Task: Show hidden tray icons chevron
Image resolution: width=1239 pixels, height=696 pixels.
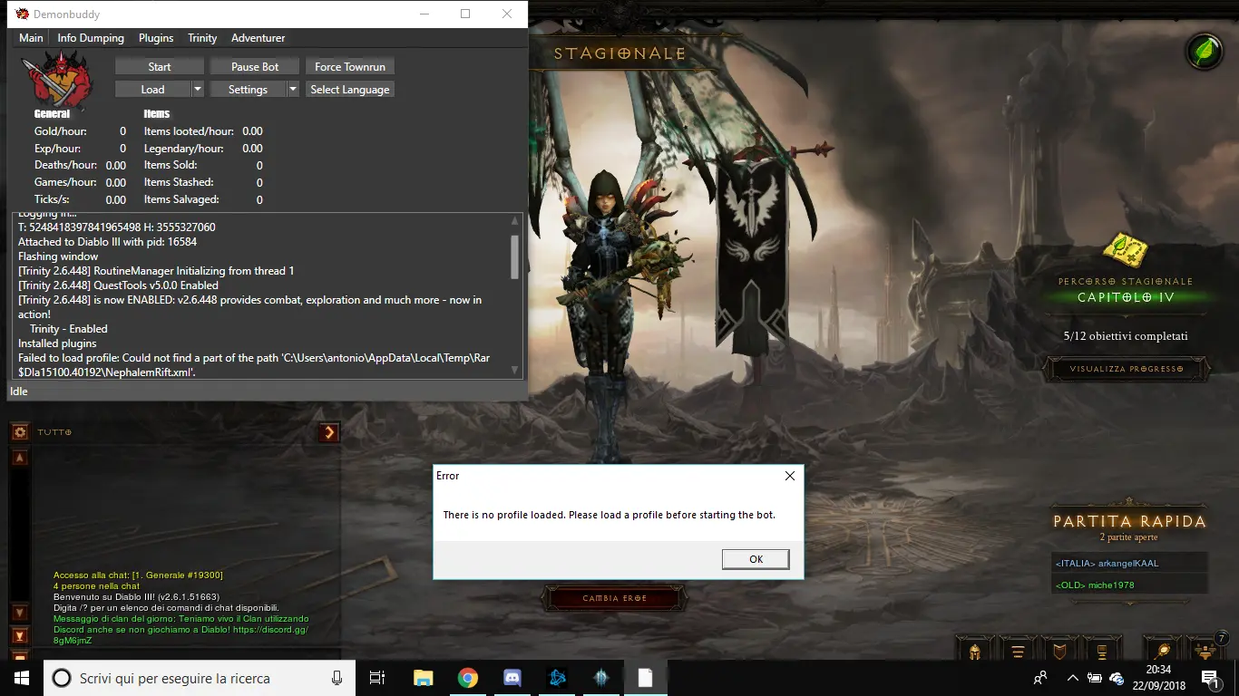Action: (1073, 678)
